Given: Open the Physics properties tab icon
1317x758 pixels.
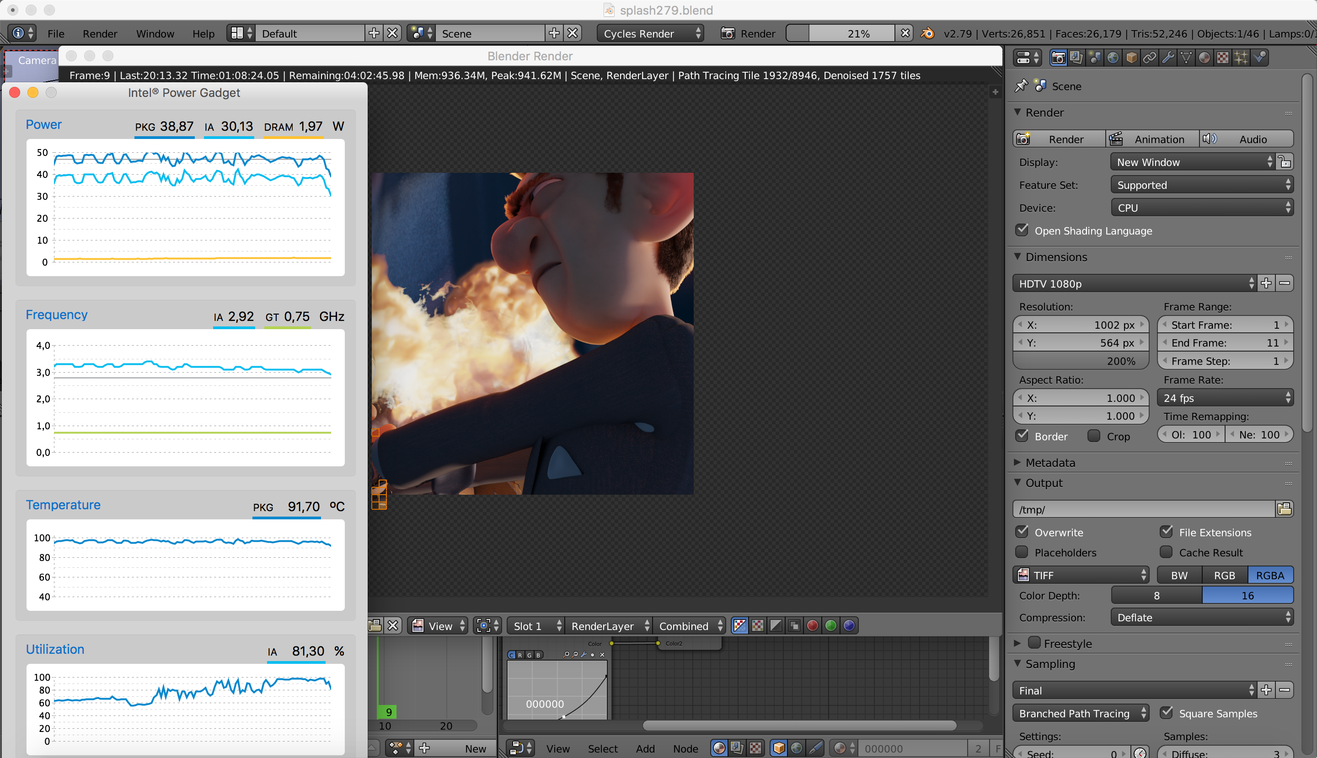Looking at the screenshot, I should [1260, 57].
